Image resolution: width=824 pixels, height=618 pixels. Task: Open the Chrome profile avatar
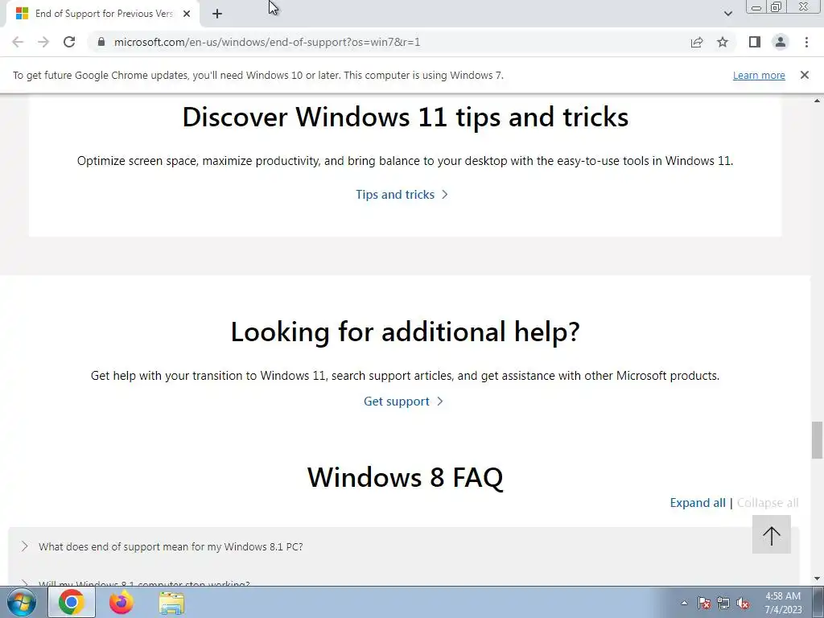781,42
